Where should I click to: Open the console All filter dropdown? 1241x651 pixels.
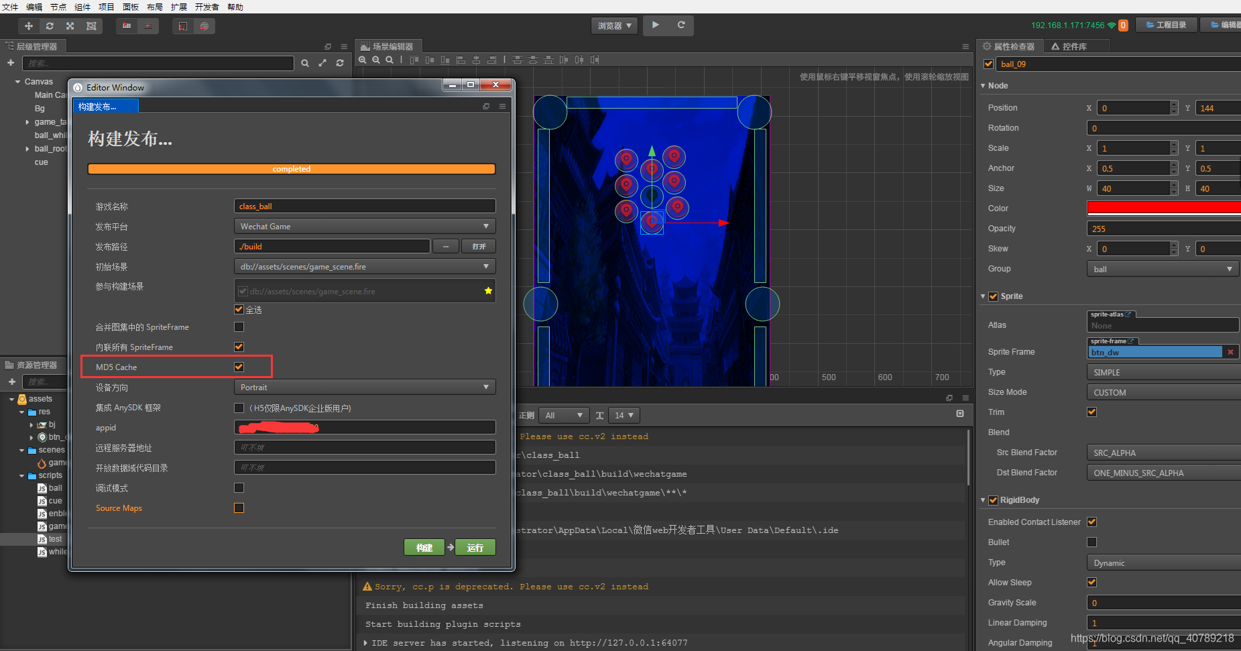click(x=563, y=416)
